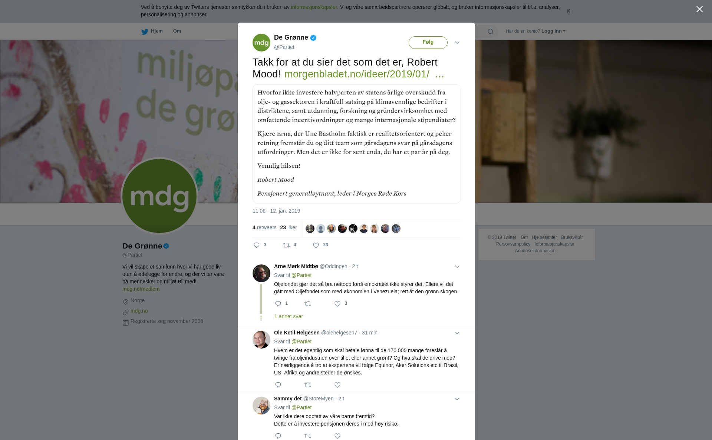Viewport: 712px width, 440px height.
Task: Open the morgenbladet.no article link
Action: pos(364,74)
